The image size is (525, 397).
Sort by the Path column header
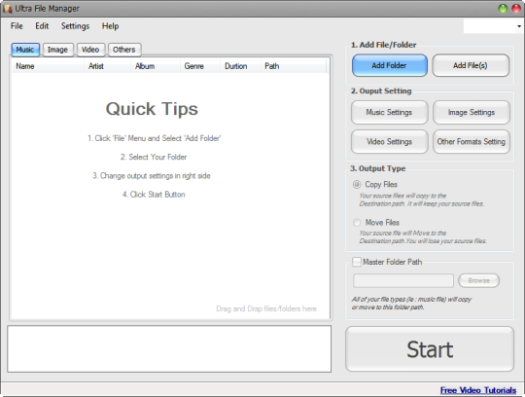(293, 66)
